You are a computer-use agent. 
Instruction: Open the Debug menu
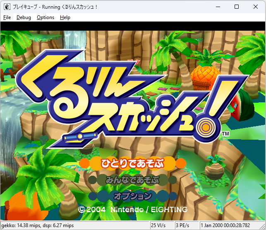click(24, 17)
